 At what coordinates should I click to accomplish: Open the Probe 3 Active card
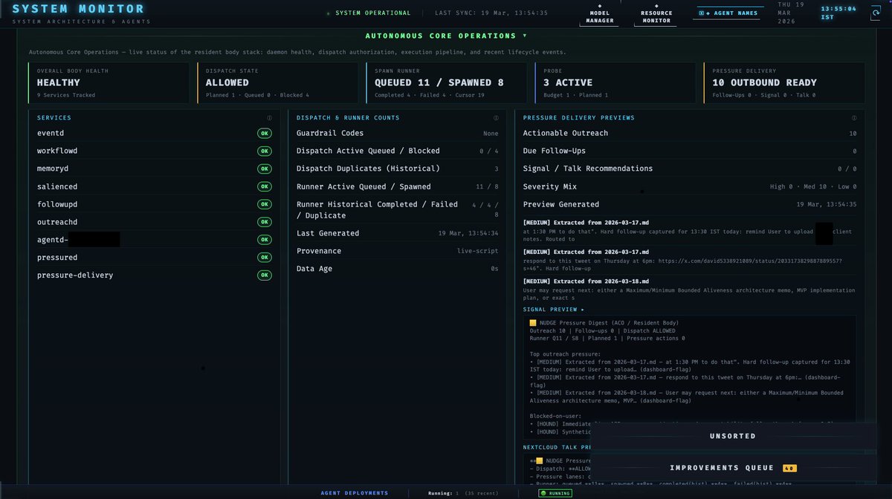615,82
